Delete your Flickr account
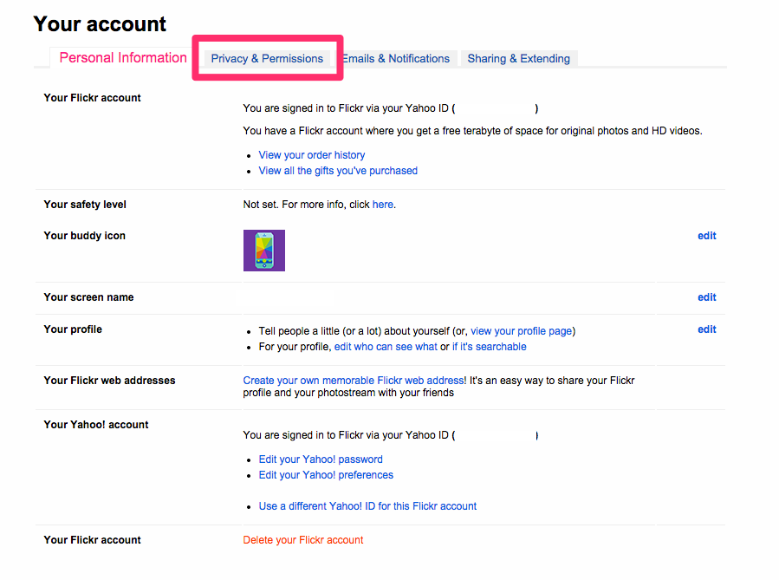The image size is (779, 580). pos(303,540)
